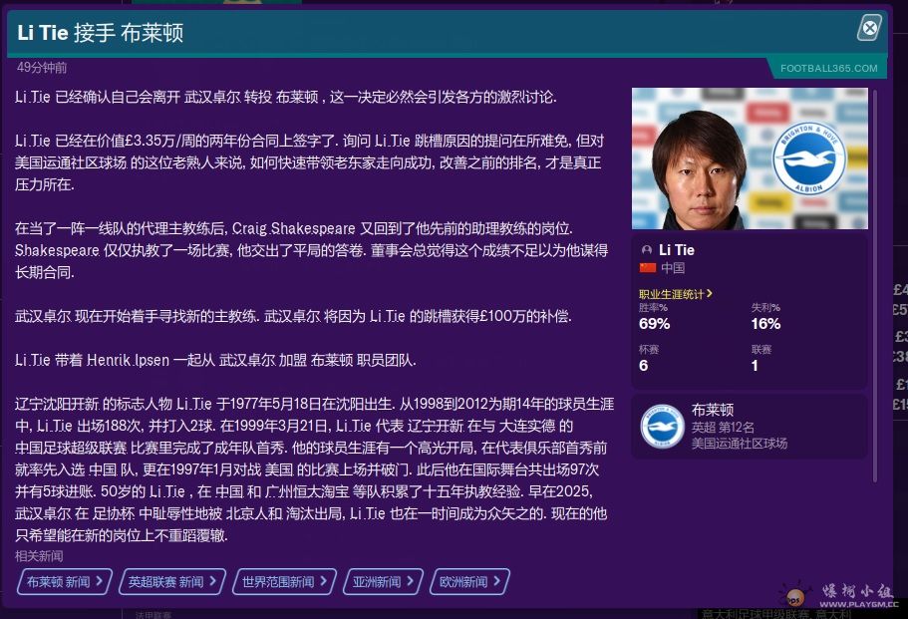This screenshot has width=908, height=619.
Task: Click Henrik Ipsen name in article
Action: click(x=128, y=360)
